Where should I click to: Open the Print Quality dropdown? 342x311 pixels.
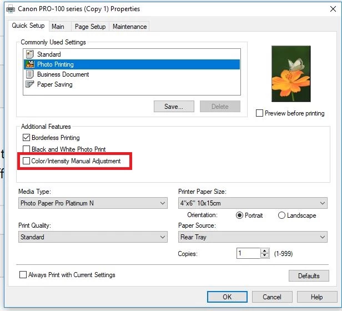coord(93,237)
